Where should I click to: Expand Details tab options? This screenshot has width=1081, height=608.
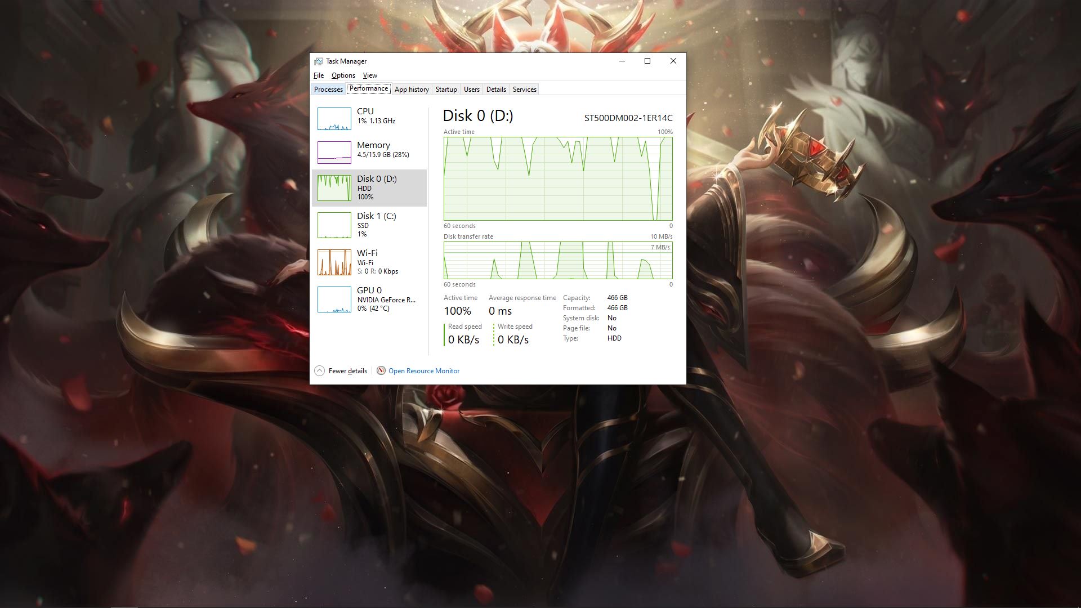click(x=496, y=89)
